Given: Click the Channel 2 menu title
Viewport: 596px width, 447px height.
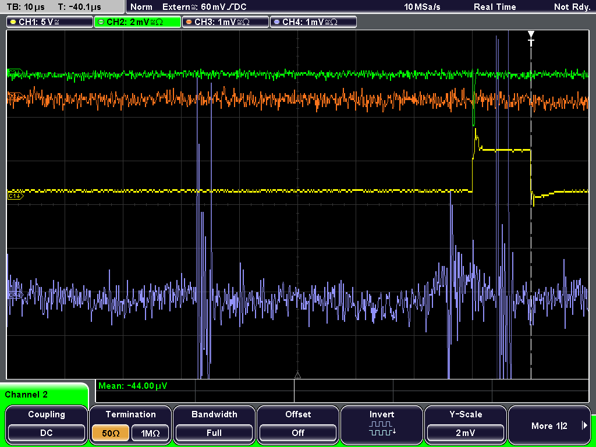Looking at the screenshot, I should coord(26,395).
